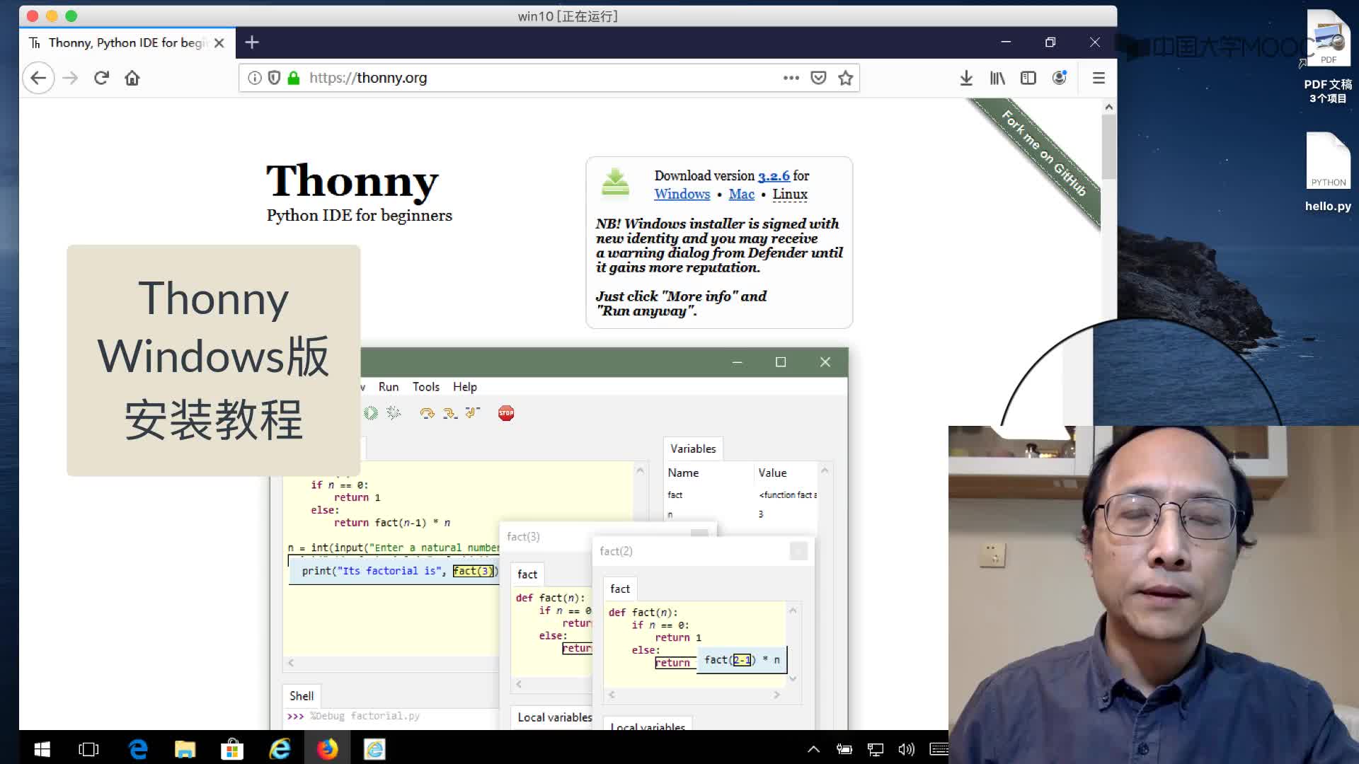Click the red STOP toolbar icon
This screenshot has width=1359, height=764.
(506, 413)
